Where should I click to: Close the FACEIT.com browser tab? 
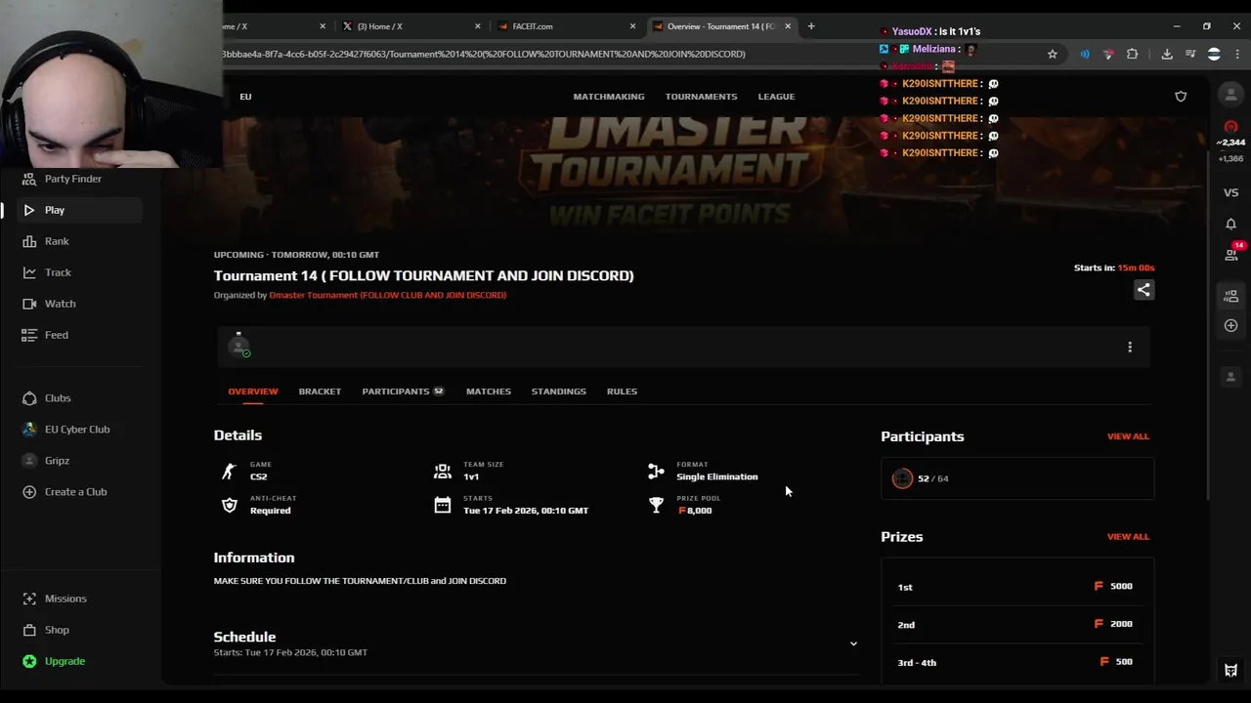pyautogui.click(x=632, y=26)
